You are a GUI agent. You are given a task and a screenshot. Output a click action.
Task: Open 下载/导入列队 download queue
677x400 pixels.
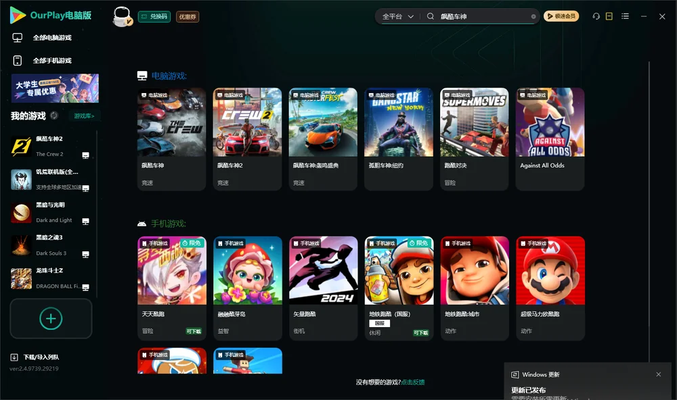pyautogui.click(x=41, y=357)
